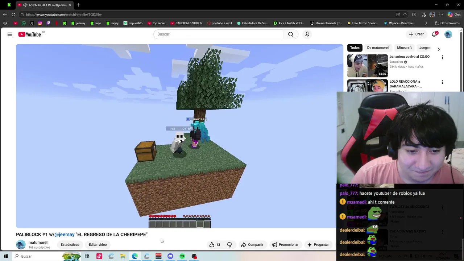Open the 'ragey' Kick bookmark
This screenshot has width=464, height=261.
112,23
